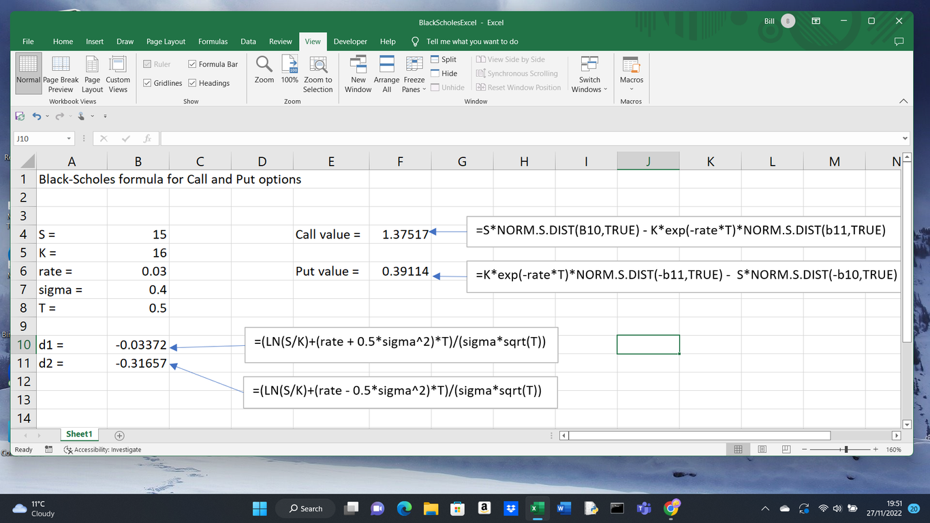Select column J header

648,161
